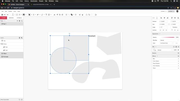Click the Export icon in the toolbar

(96, 15)
